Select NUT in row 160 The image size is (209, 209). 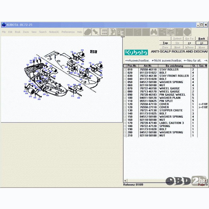tap(162, 120)
